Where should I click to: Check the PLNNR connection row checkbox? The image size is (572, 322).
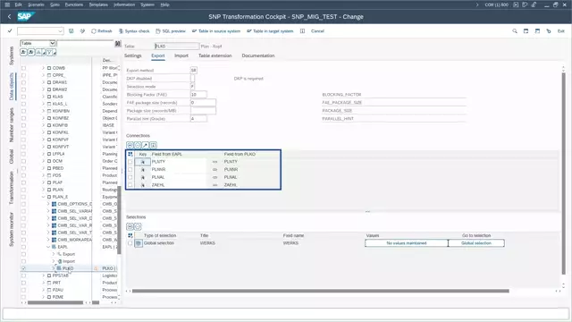pyautogui.click(x=130, y=169)
